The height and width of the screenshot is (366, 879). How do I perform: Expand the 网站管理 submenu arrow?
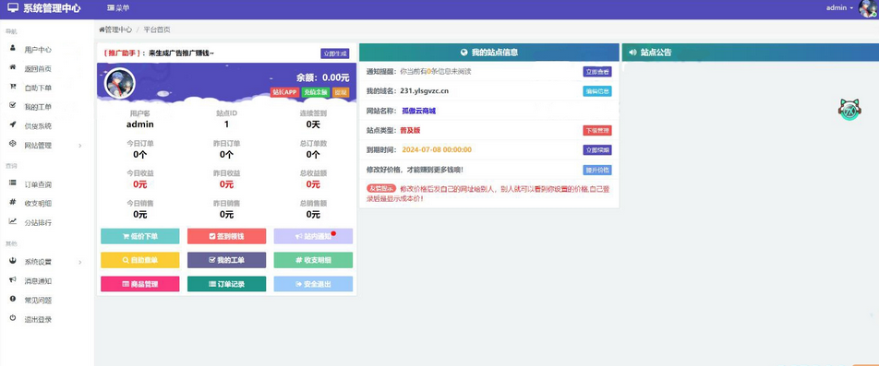tap(80, 146)
